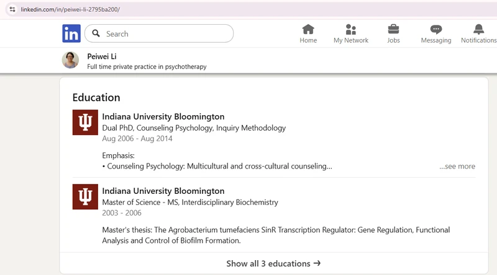Click the LinkedIn logo icon

pyautogui.click(x=71, y=33)
